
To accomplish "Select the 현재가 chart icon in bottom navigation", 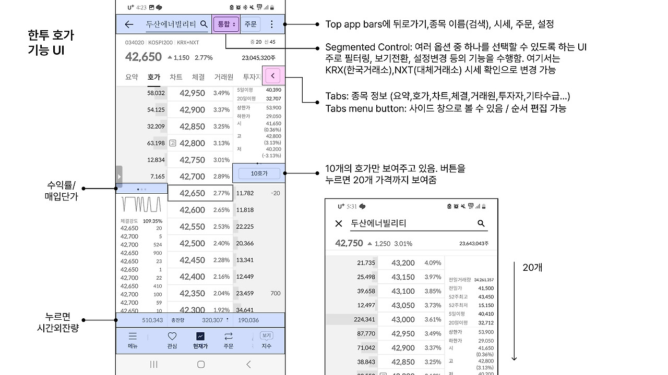I will [200, 336].
